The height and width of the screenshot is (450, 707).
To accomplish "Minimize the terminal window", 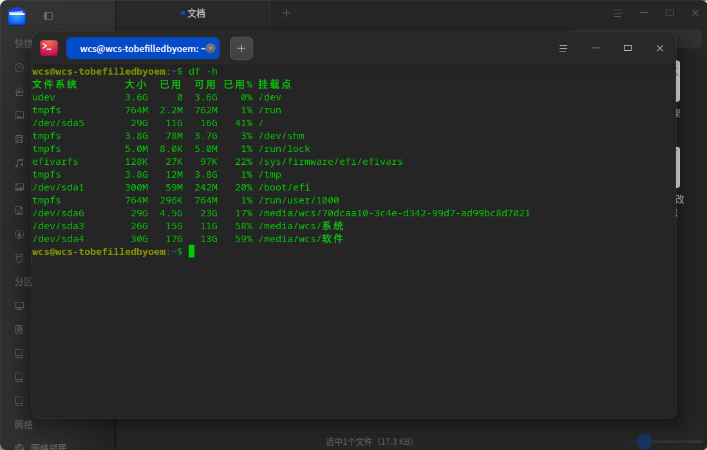I will (596, 48).
